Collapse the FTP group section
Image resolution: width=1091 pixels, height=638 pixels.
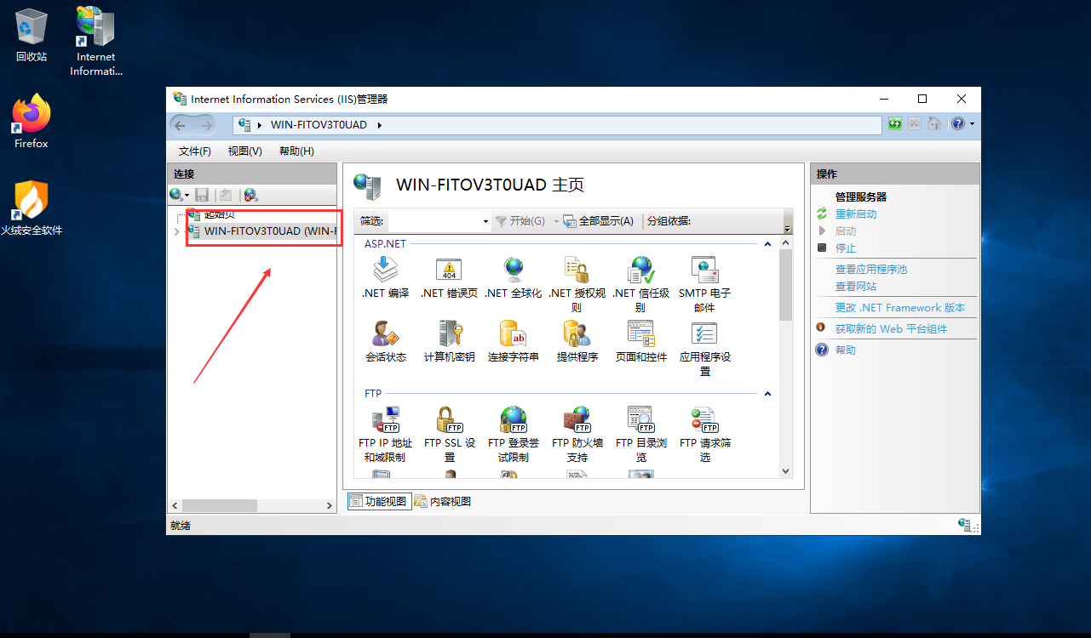click(767, 394)
